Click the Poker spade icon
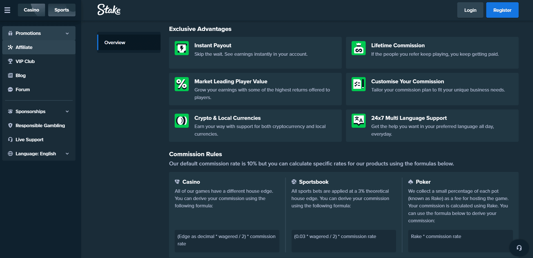The image size is (533, 258). 411,182
